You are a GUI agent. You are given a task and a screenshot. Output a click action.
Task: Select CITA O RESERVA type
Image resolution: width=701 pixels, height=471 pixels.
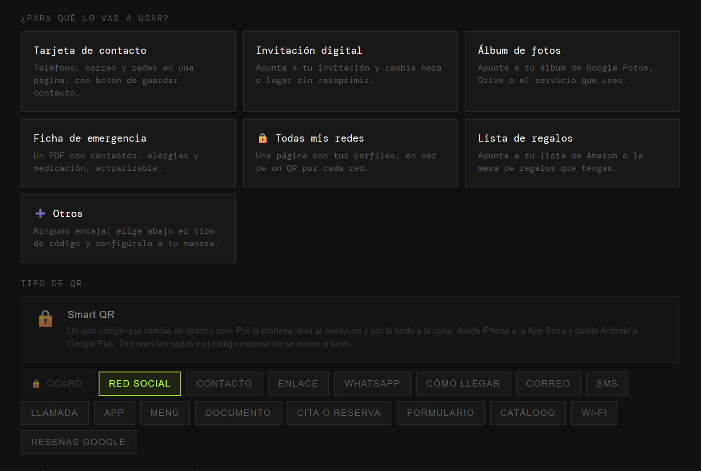coord(339,413)
